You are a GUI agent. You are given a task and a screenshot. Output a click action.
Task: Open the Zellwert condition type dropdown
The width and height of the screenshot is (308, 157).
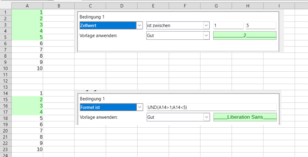tap(140, 26)
